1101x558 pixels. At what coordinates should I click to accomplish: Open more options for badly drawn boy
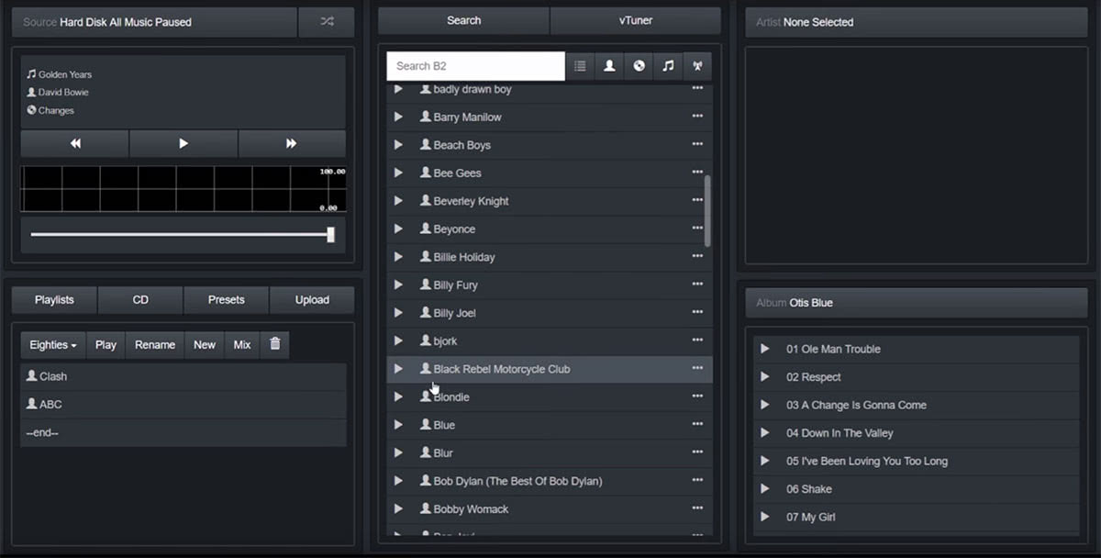pyautogui.click(x=697, y=88)
